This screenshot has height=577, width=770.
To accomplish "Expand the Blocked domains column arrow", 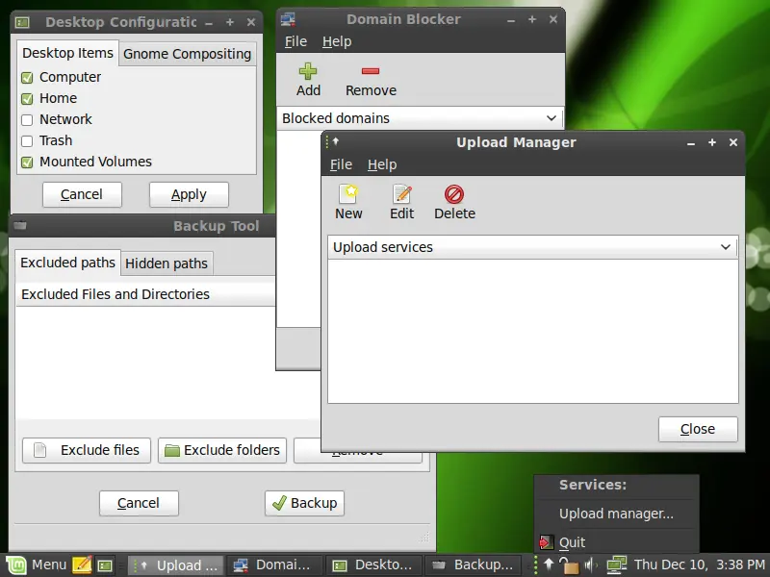I will click(551, 118).
